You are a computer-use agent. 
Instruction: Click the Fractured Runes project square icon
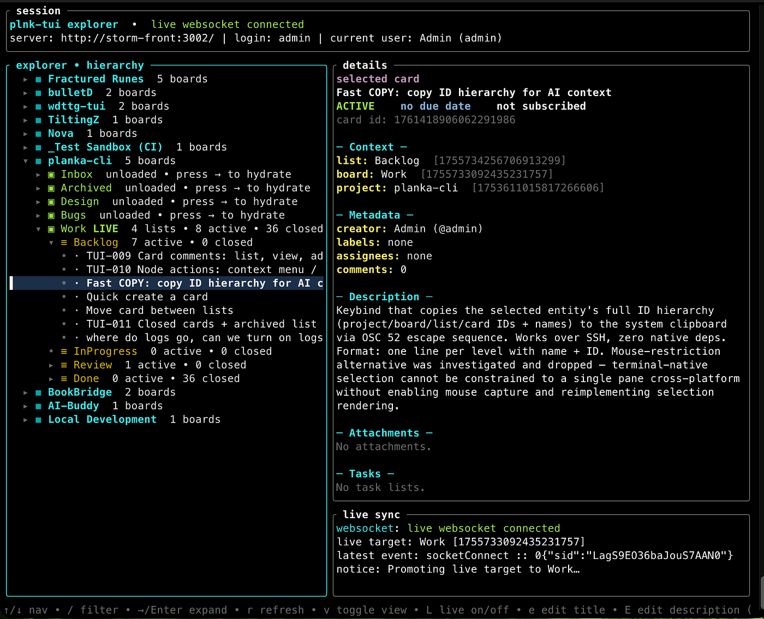point(38,79)
